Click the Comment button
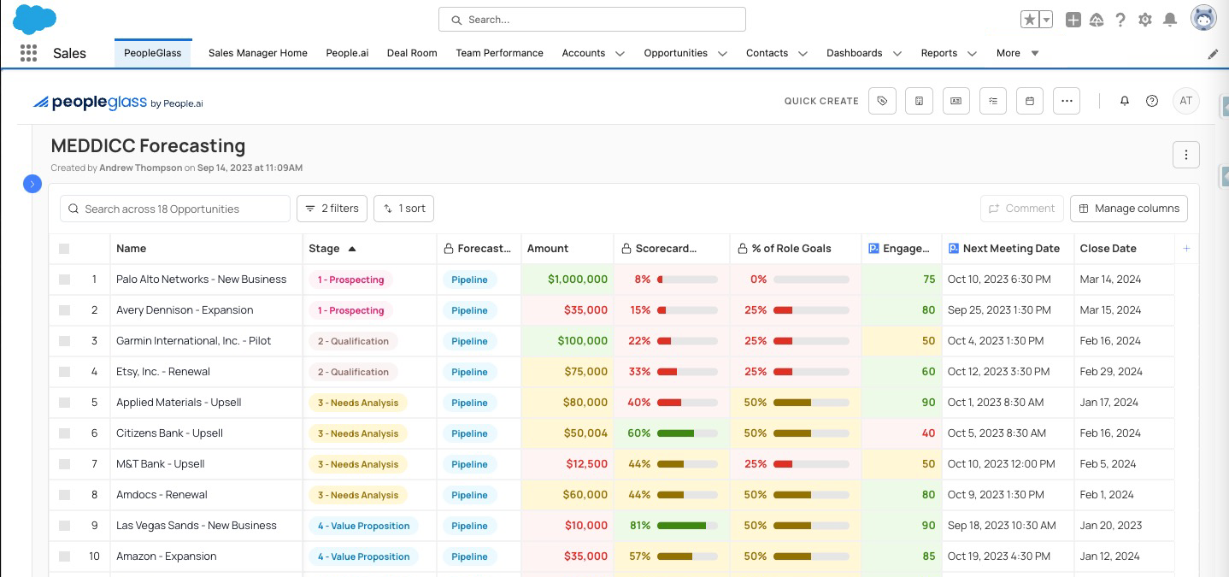 (1022, 209)
